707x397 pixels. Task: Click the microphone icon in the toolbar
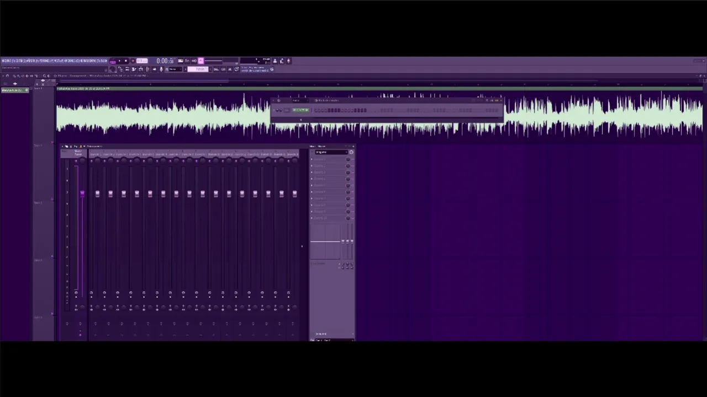161,69
